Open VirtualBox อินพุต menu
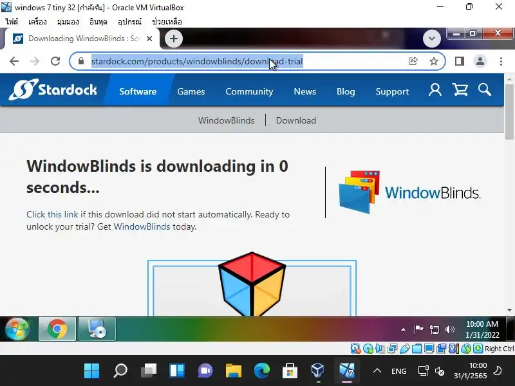Screen dimensions: 515x386 [x=98, y=22]
